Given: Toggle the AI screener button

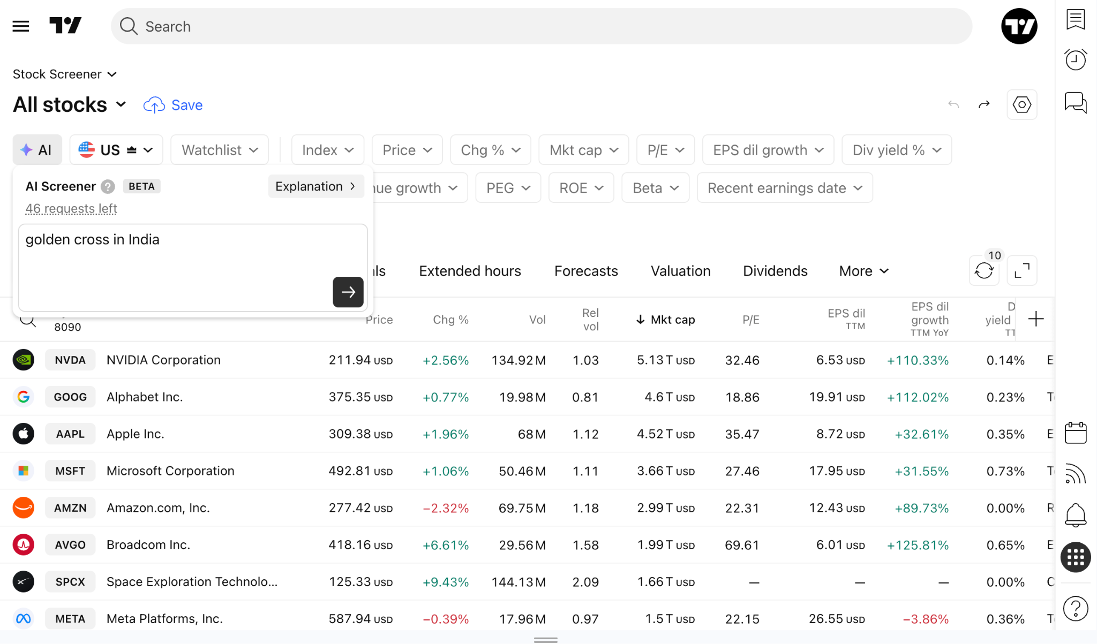Looking at the screenshot, I should pos(37,150).
